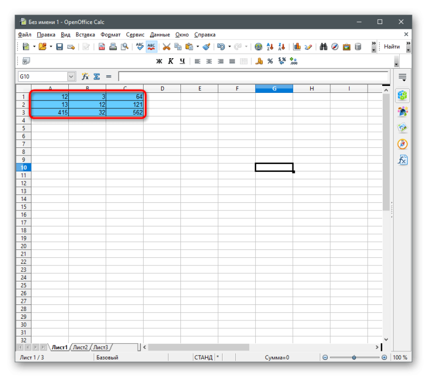
Task: Toggle Italic К formatting
Action: click(171, 61)
